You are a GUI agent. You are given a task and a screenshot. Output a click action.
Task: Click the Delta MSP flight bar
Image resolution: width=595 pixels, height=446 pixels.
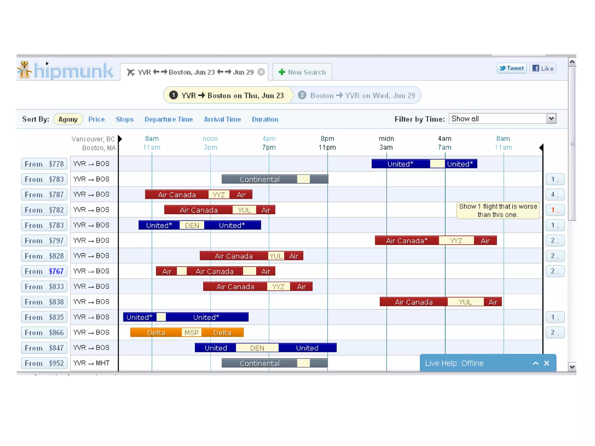[187, 332]
